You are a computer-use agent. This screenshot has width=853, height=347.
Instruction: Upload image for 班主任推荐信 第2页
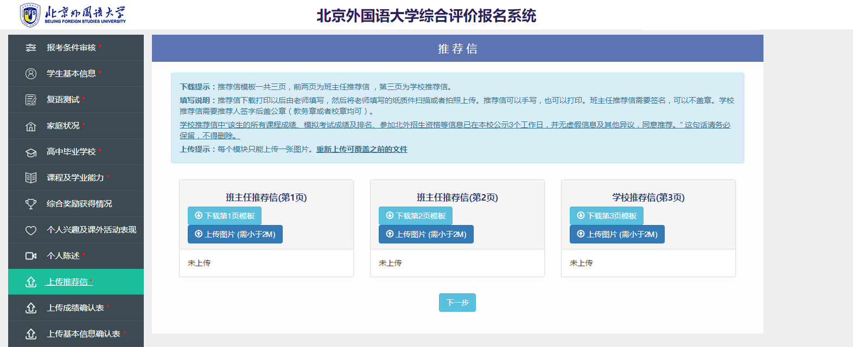(x=426, y=234)
